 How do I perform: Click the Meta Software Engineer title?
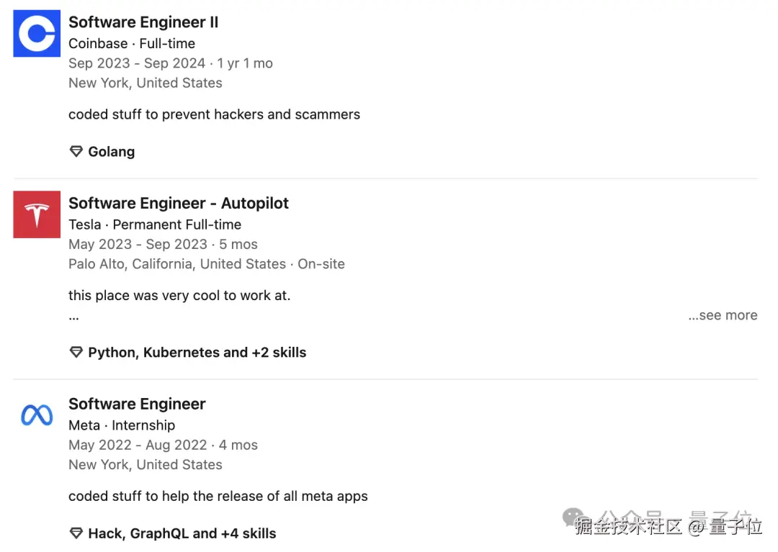[x=137, y=404]
